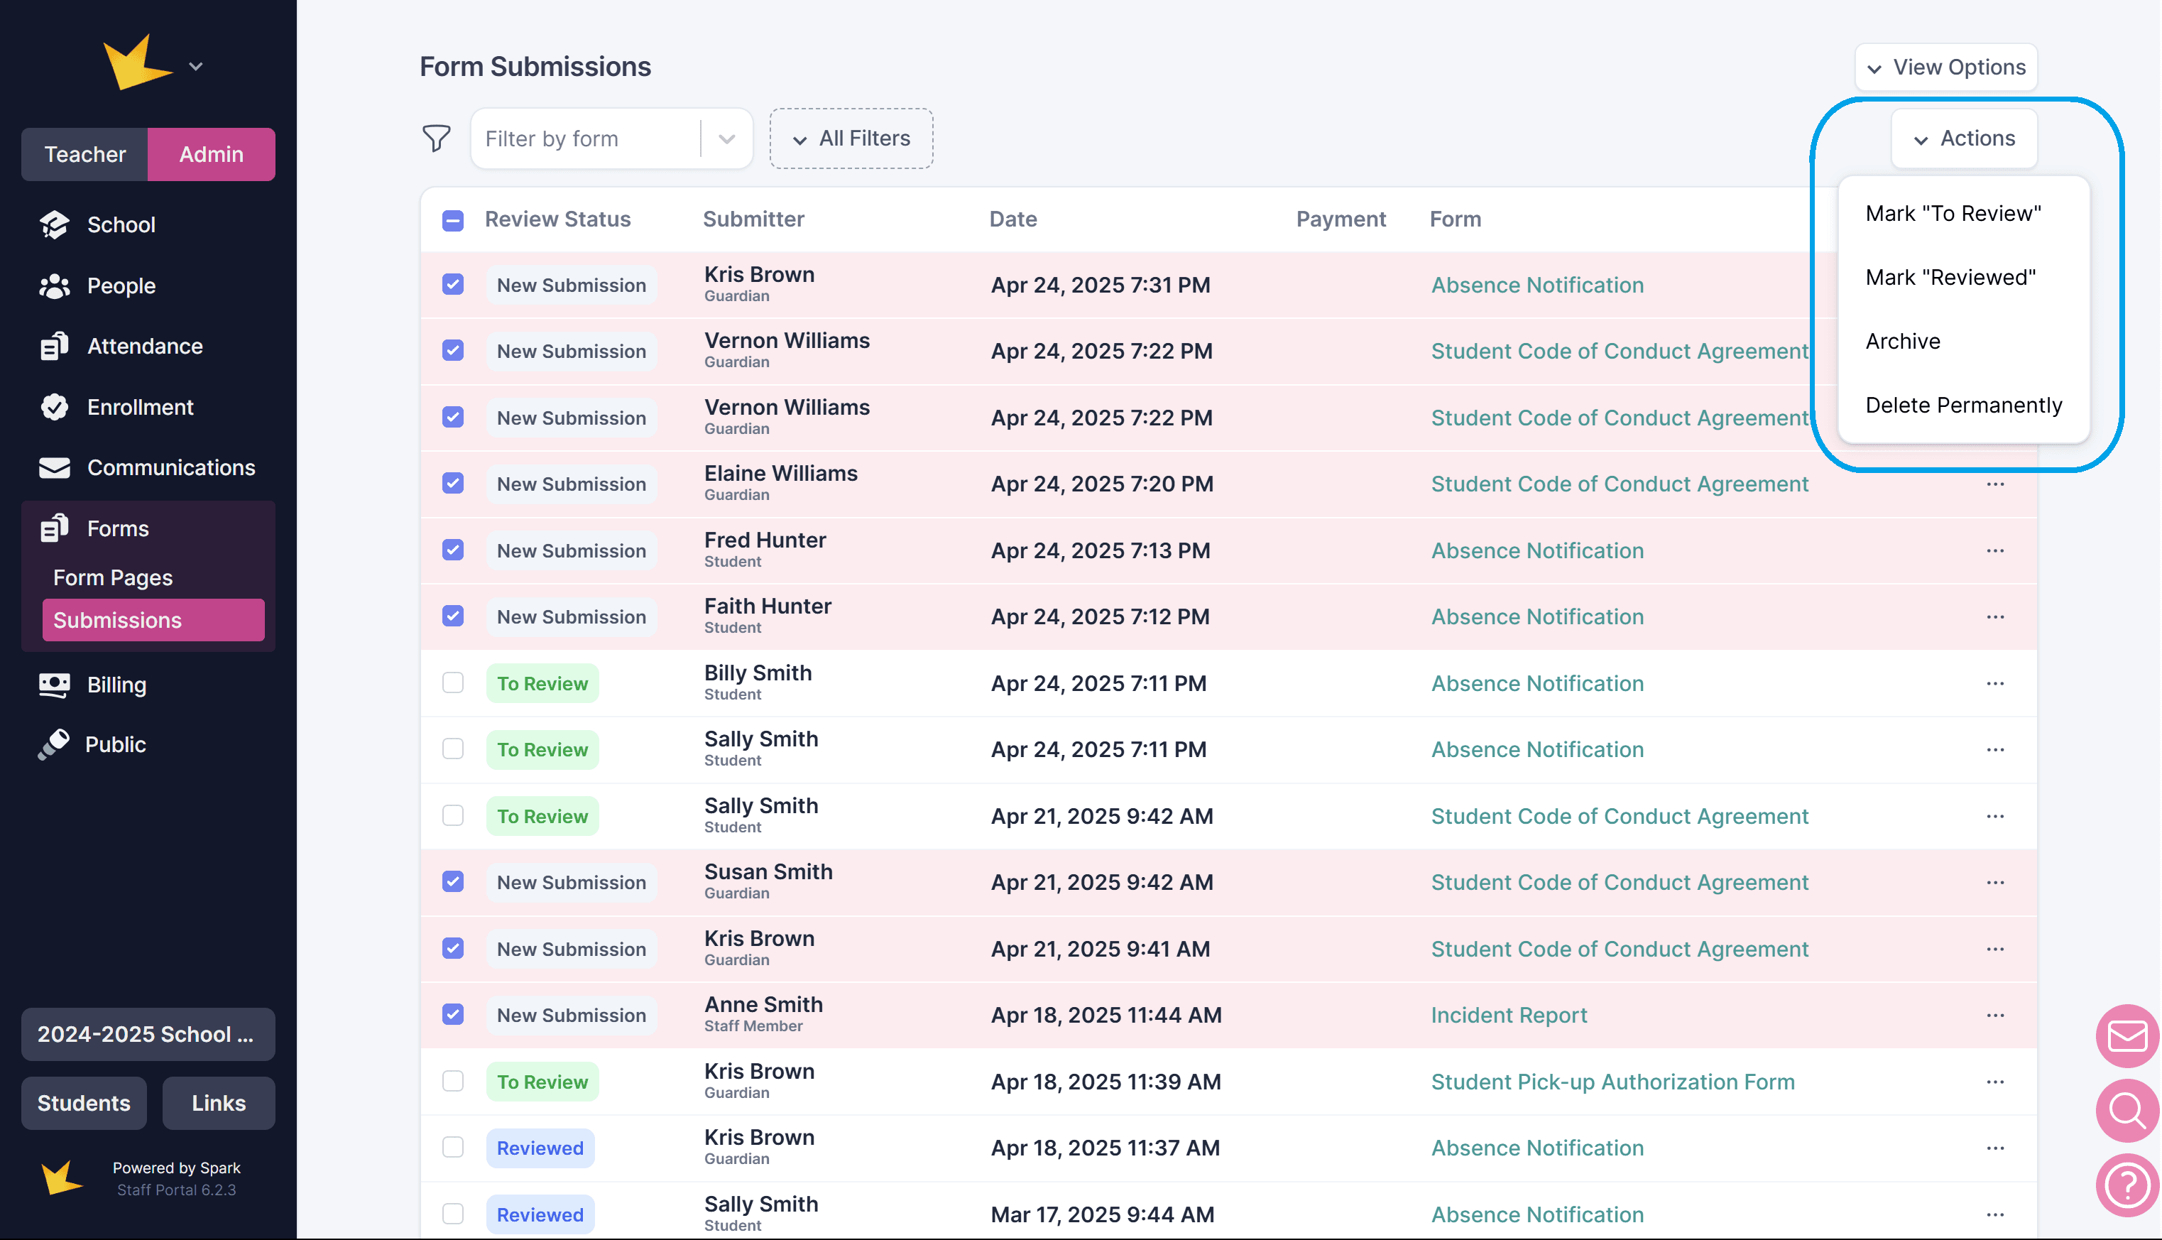Switch to the Teacher view button
Viewport: 2162px width, 1240px height.
(x=85, y=154)
